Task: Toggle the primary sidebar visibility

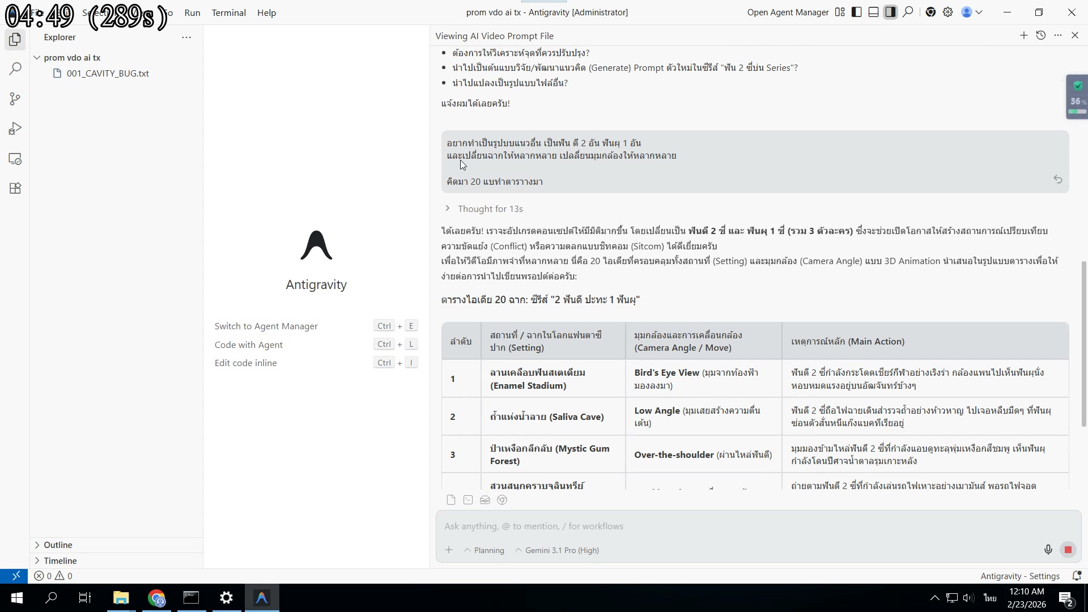Action: (856, 12)
